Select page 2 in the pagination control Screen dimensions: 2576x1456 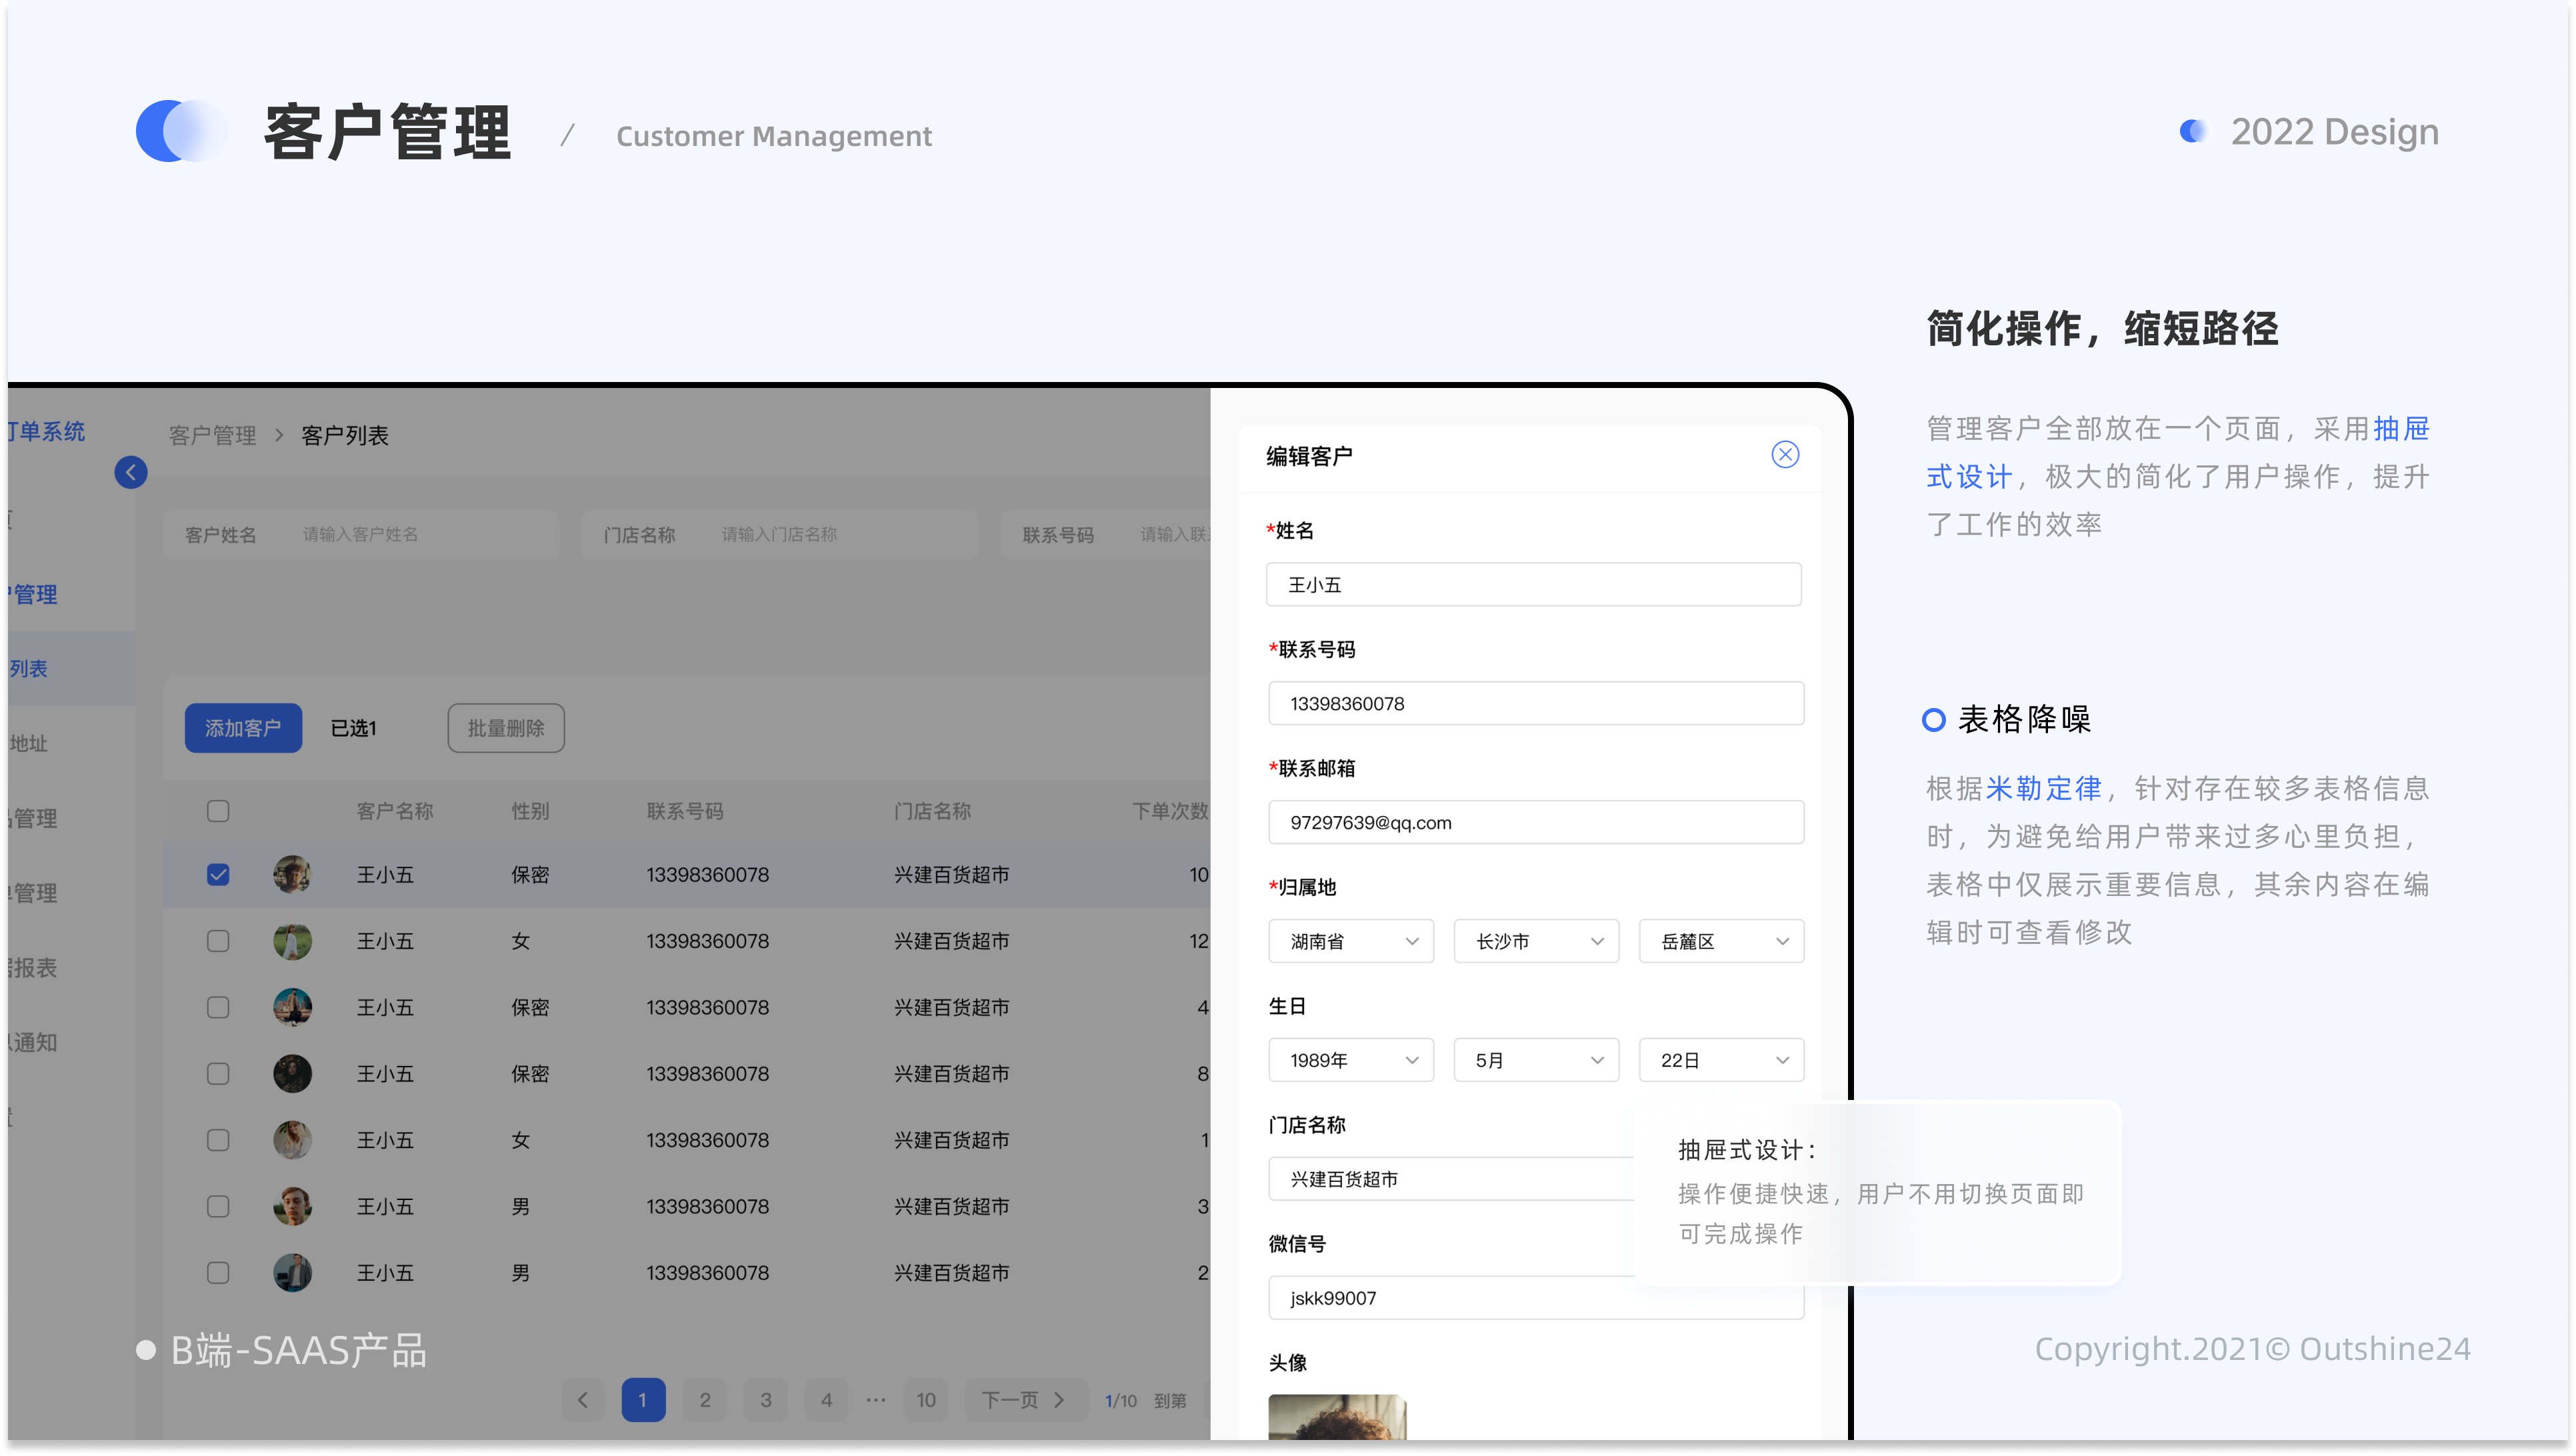[x=704, y=1400]
